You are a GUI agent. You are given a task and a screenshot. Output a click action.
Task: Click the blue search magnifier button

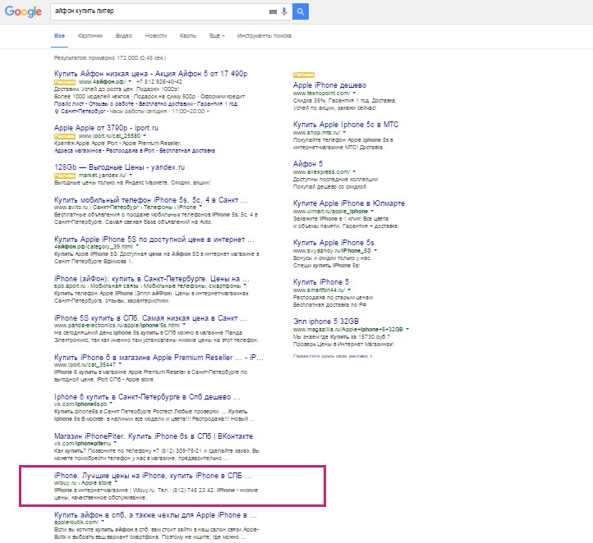coord(301,11)
